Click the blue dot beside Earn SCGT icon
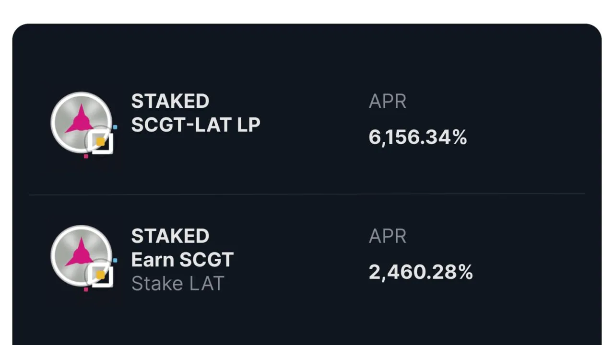Screen dimensions: 614x345 pos(115,261)
